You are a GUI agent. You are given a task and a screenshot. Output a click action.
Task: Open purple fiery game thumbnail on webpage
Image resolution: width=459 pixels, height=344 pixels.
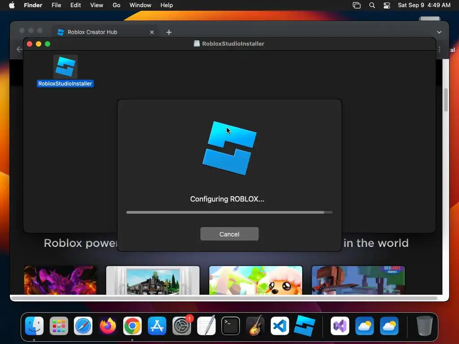coord(61,280)
